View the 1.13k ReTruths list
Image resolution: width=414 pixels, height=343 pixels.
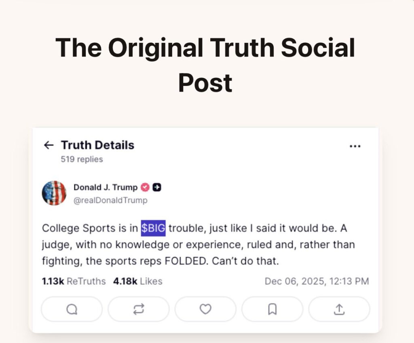pos(74,281)
